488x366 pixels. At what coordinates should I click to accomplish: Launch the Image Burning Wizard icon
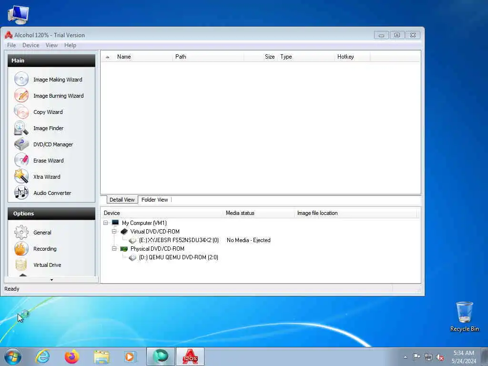21,95
